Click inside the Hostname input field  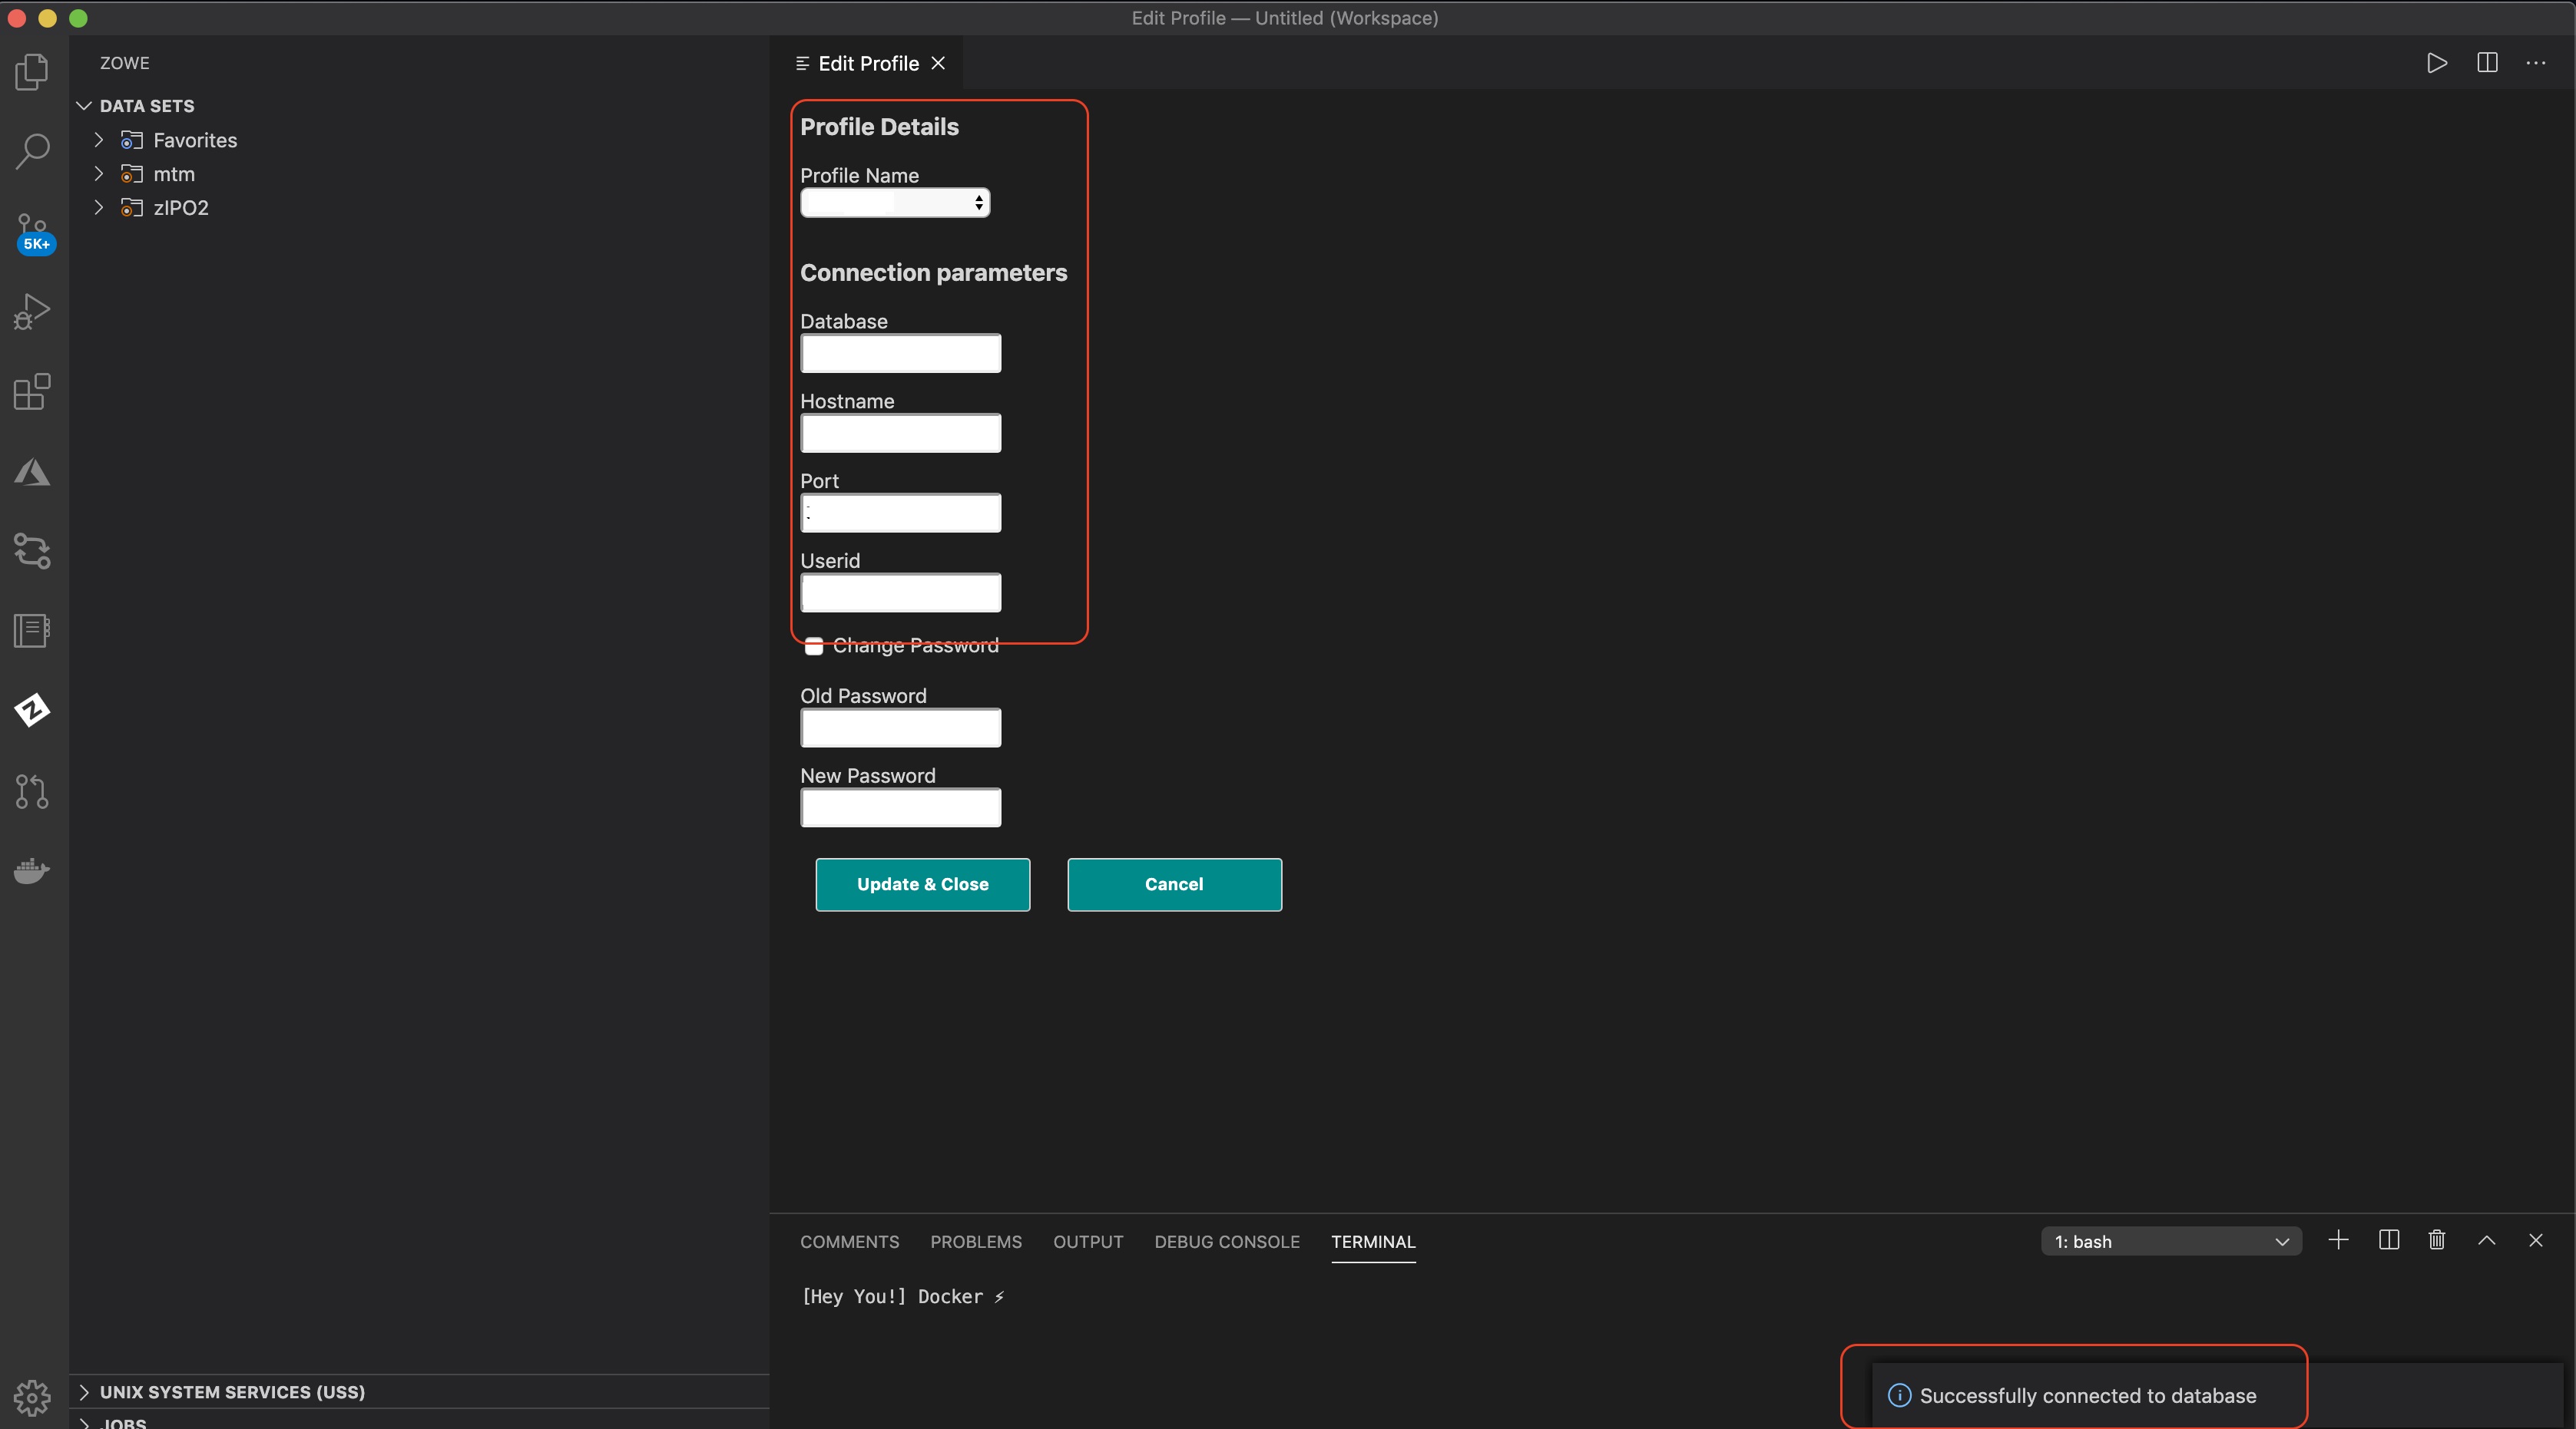pos(899,433)
